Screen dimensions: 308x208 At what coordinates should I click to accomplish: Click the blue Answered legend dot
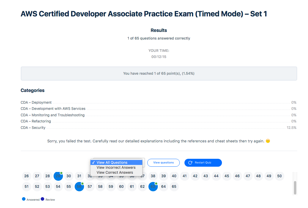[24, 199]
